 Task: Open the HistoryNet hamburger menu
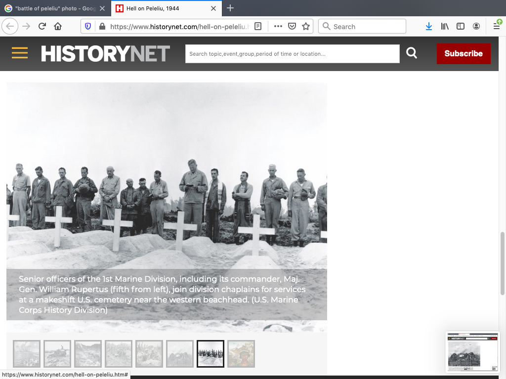pos(20,53)
